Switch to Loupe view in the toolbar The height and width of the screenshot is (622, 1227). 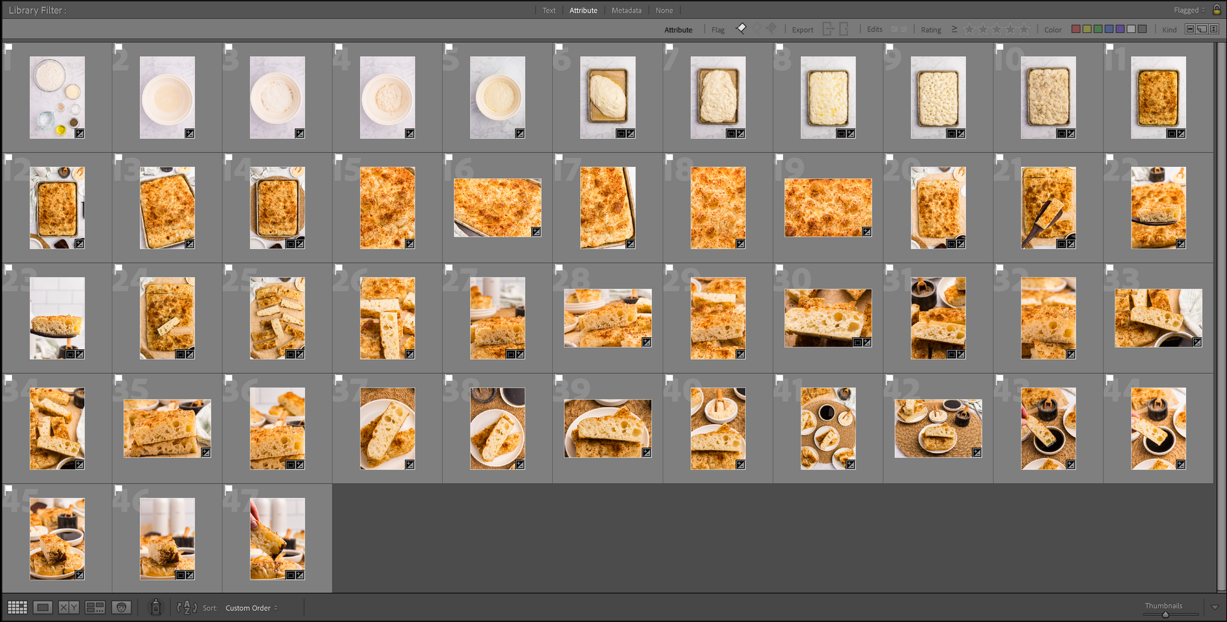click(x=43, y=608)
